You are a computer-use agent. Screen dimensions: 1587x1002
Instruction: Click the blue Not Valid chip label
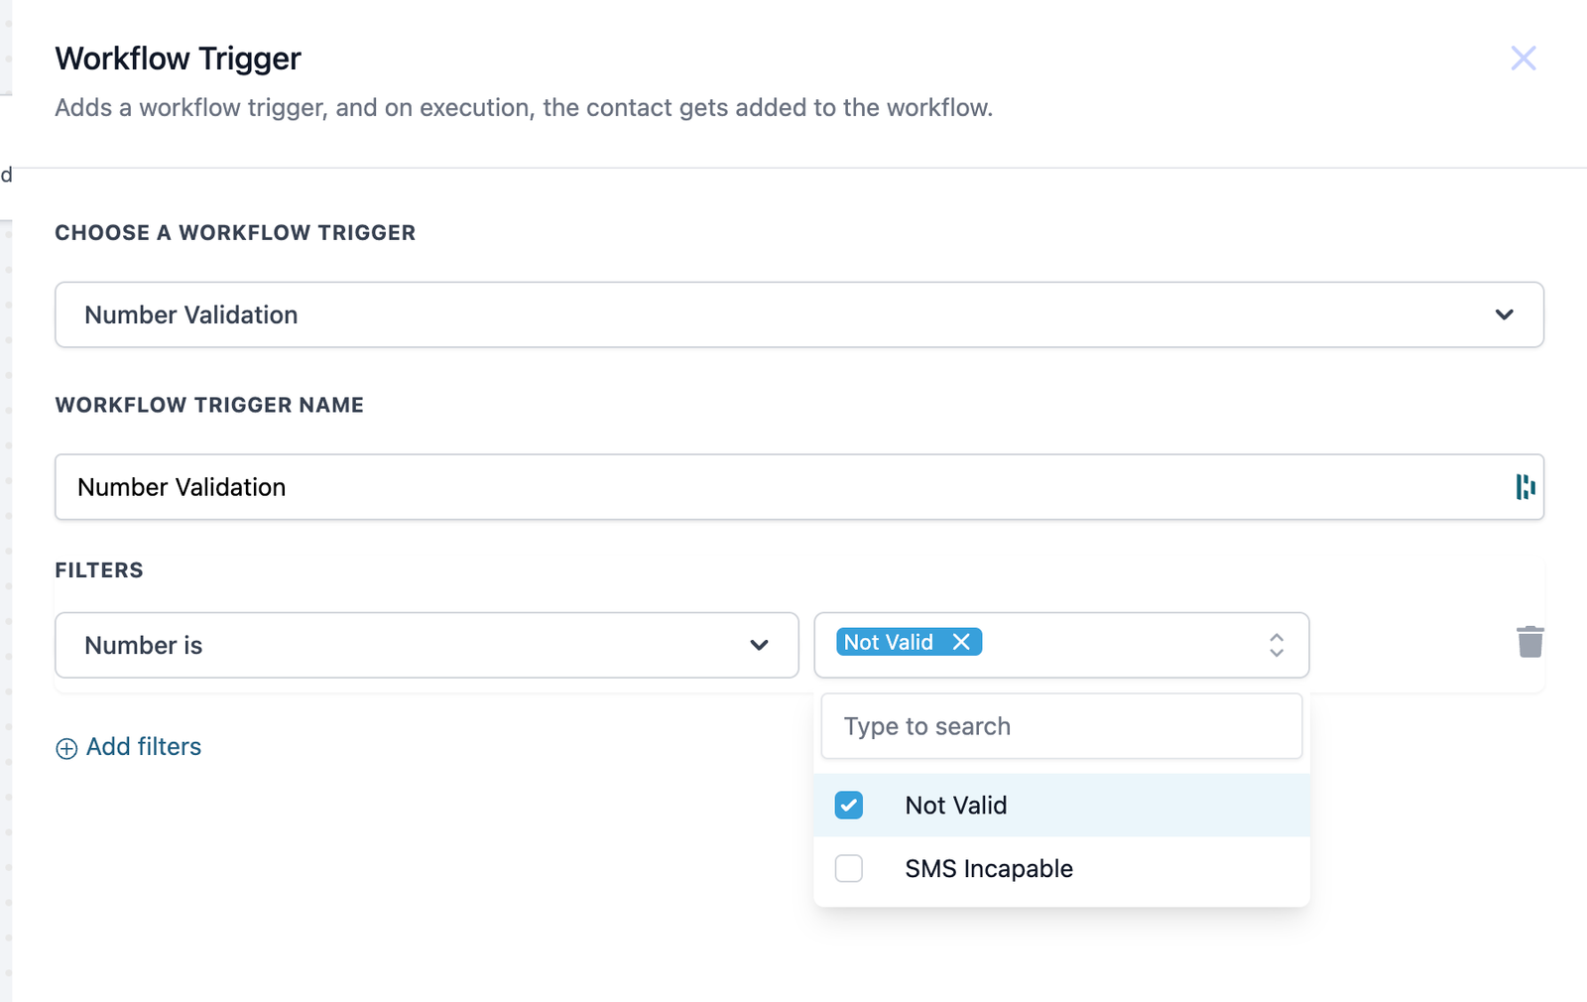point(888,642)
